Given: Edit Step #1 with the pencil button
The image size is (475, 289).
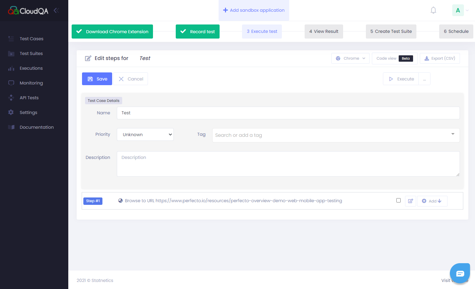Looking at the screenshot, I should [x=410, y=201].
